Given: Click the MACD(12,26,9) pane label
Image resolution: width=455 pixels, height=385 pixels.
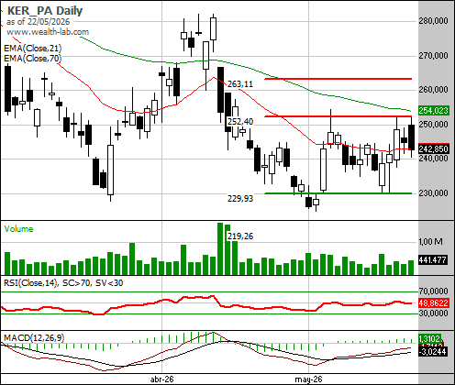Looking at the screenshot, I should click(x=34, y=338).
